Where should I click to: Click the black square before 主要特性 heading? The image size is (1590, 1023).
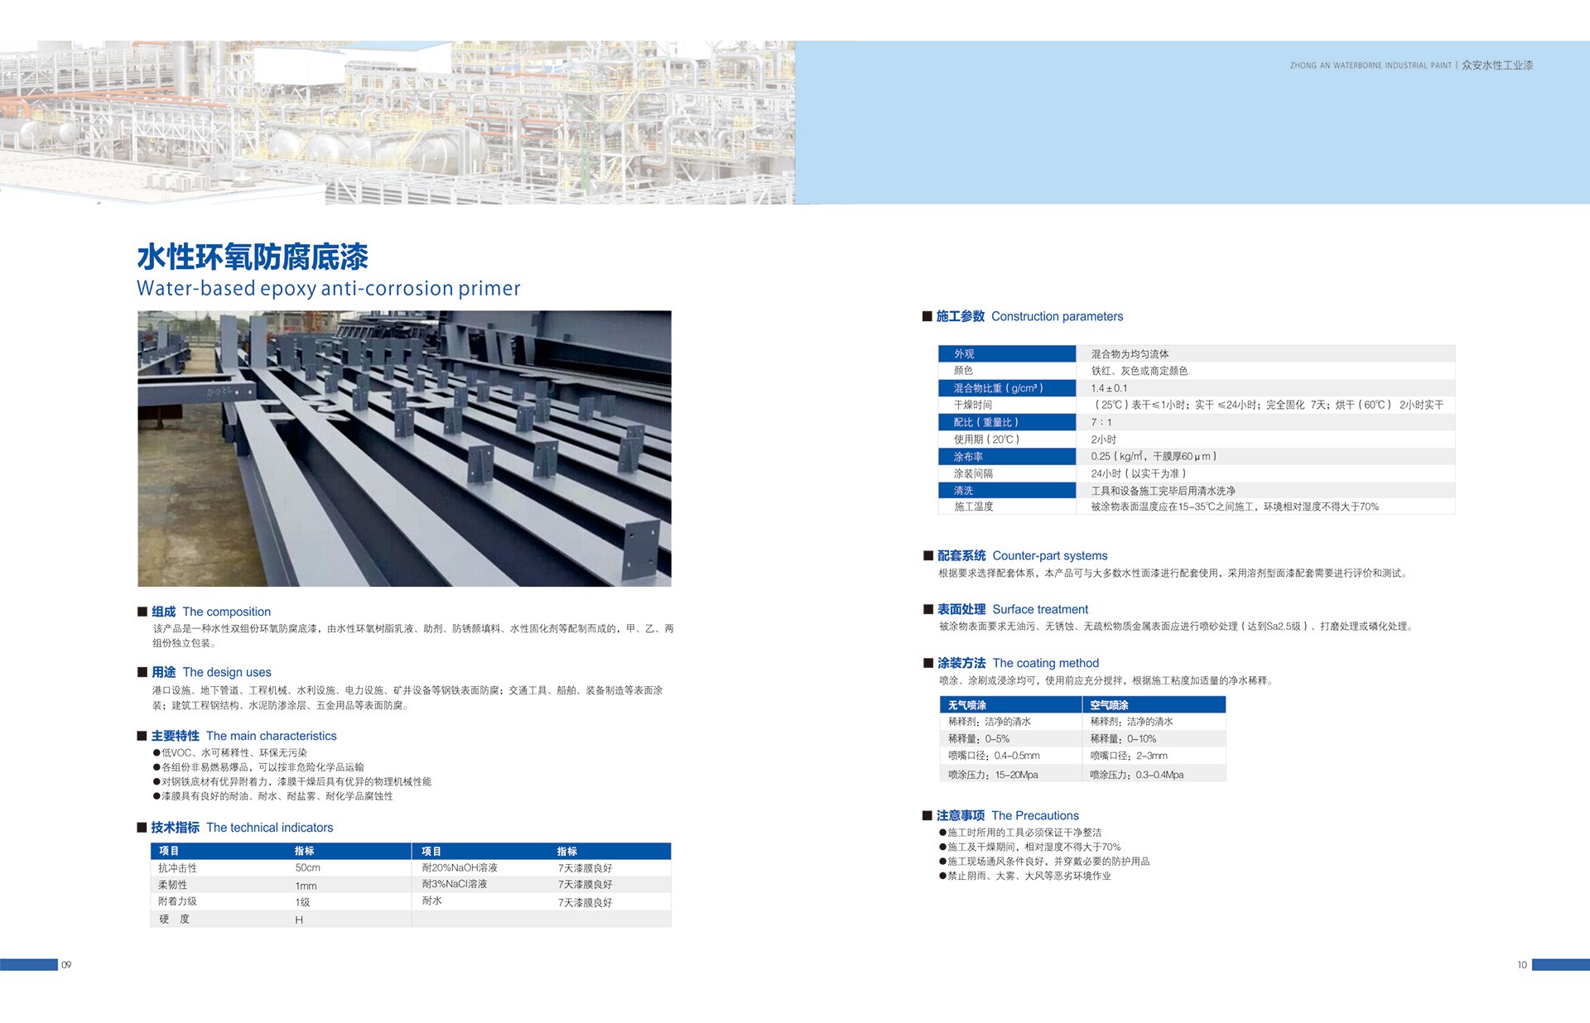click(142, 736)
